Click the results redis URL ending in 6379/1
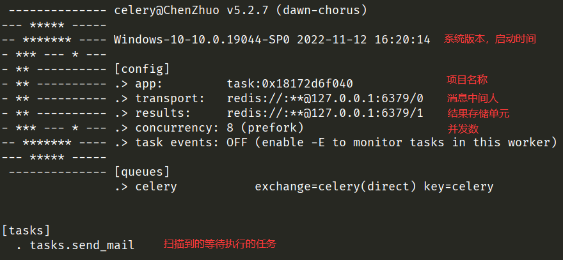563x260 pixels. pos(325,113)
